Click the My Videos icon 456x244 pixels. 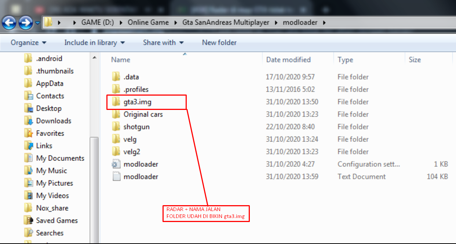(x=29, y=196)
